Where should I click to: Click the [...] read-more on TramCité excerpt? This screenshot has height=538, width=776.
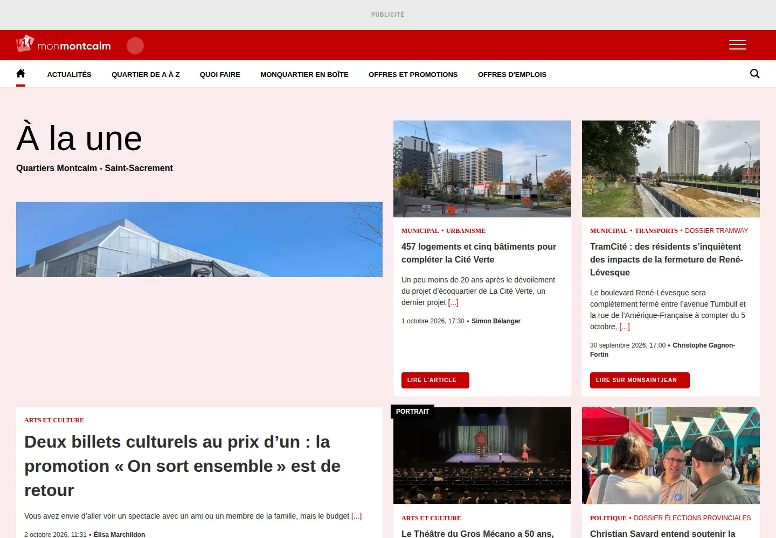[625, 327]
